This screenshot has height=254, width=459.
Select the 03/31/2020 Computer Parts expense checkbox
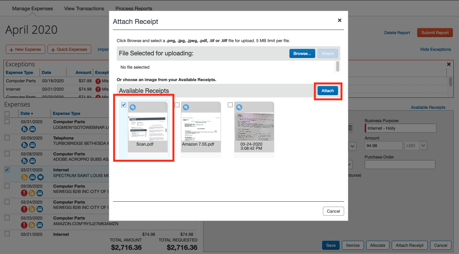(x=7, y=122)
